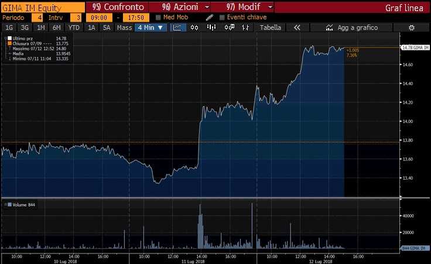The height and width of the screenshot is (264, 431).
Task: Open the 97) Modif menu label
Action: [x=243, y=7]
